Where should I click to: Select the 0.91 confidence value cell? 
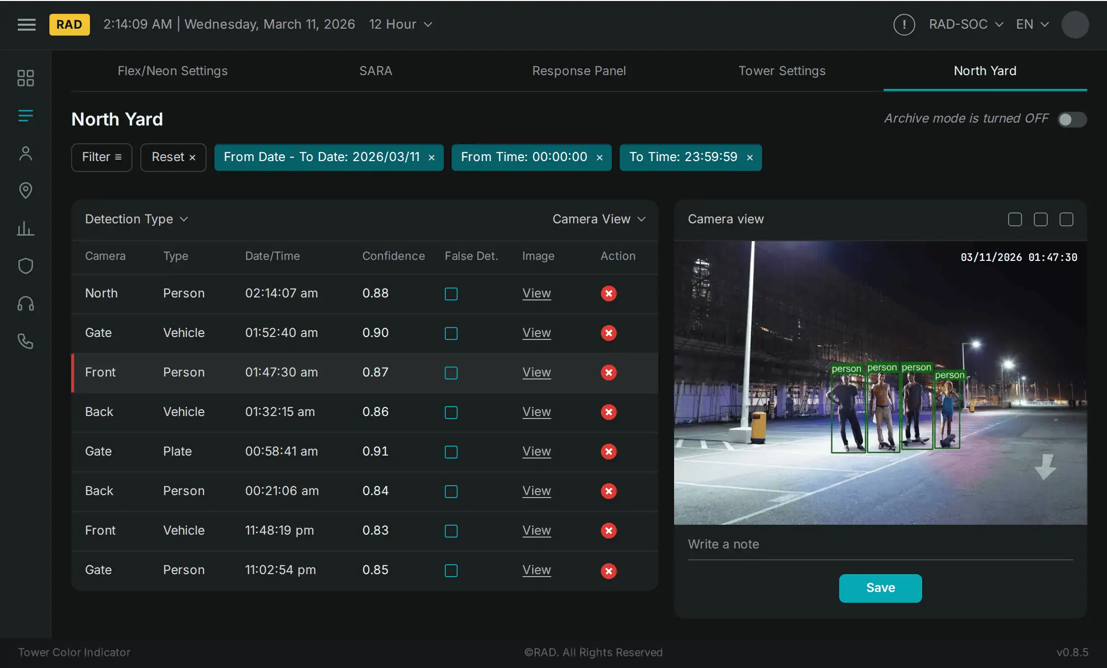point(375,452)
